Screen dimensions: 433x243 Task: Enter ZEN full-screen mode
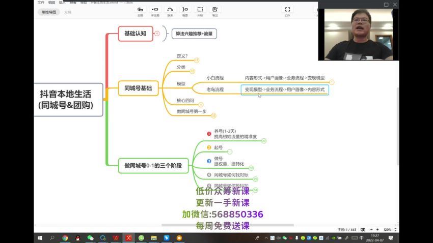pos(287,9)
